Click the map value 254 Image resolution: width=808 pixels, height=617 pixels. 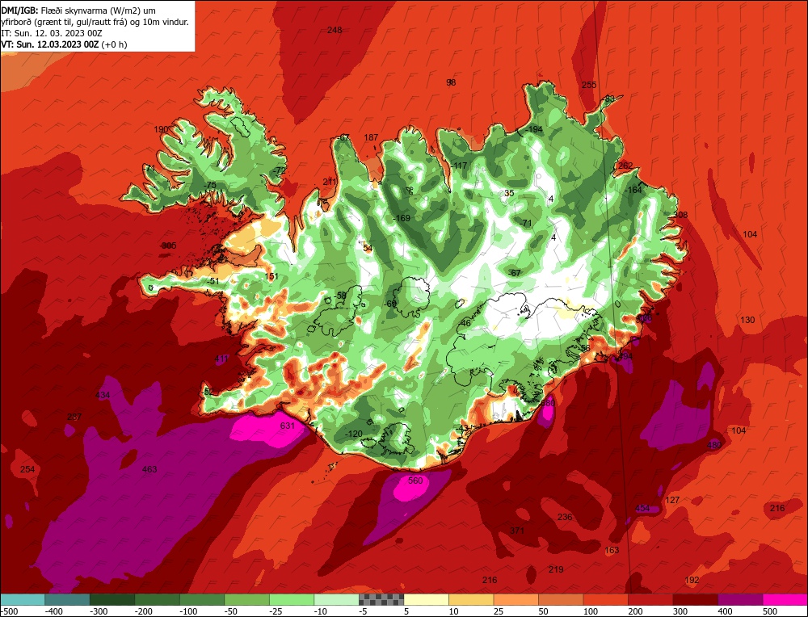pos(27,469)
